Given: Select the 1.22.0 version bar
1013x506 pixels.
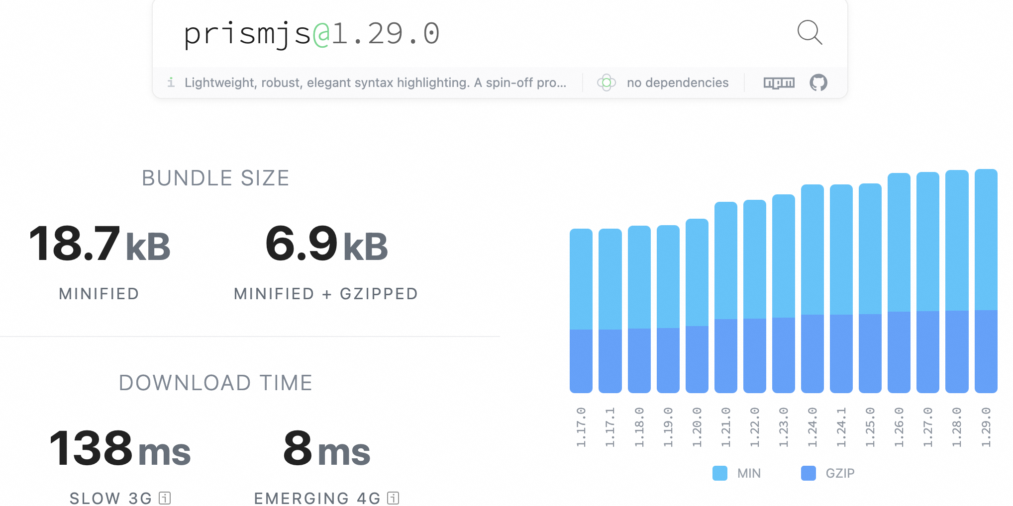Looking at the screenshot, I should (755, 296).
